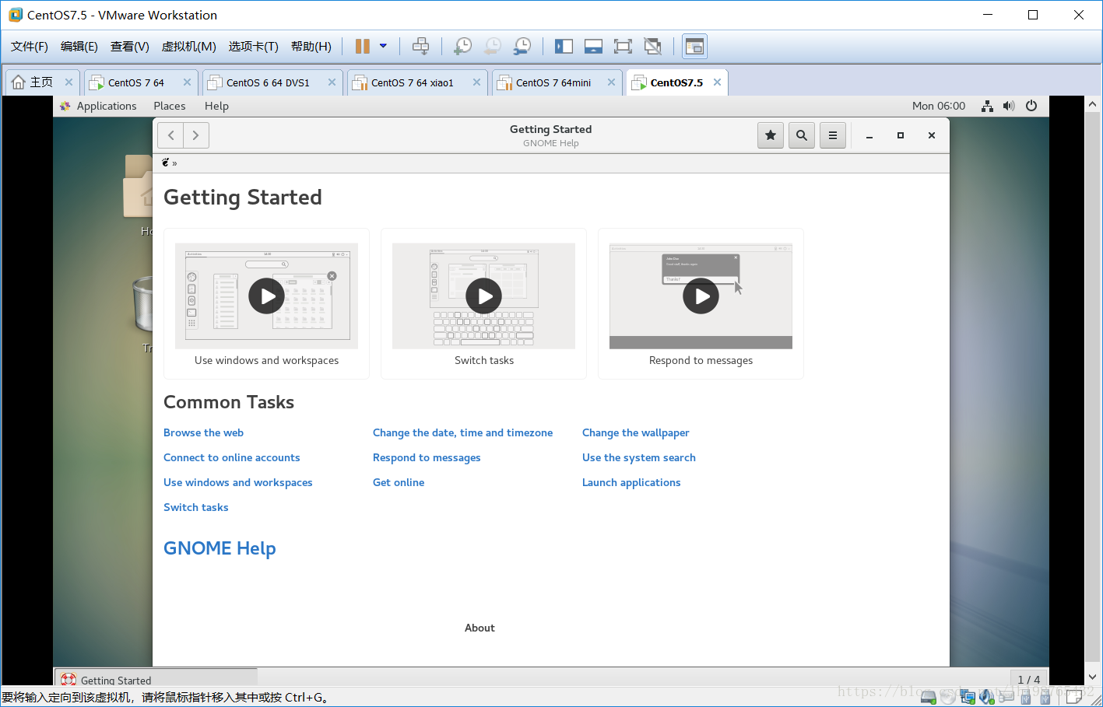This screenshot has width=1103, height=707.
Task: Open the 选项卡(T) menu
Action: click(254, 47)
